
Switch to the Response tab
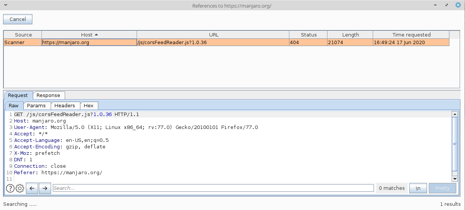coord(48,95)
